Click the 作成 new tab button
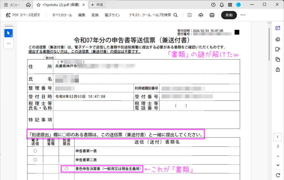 click(97, 5)
